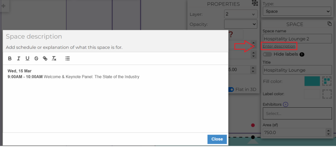Add exhibitor with plus circle icon

tap(285, 104)
